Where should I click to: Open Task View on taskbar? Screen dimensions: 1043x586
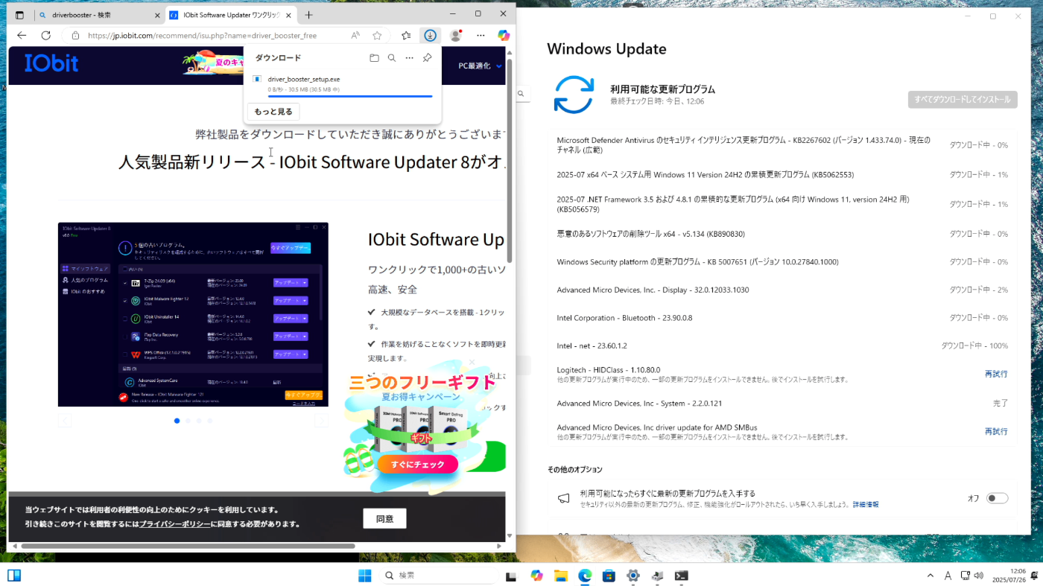511,576
